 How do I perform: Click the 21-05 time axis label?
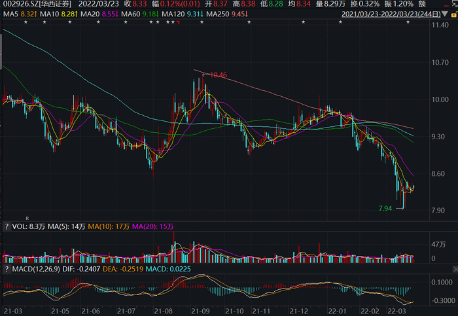60,311
